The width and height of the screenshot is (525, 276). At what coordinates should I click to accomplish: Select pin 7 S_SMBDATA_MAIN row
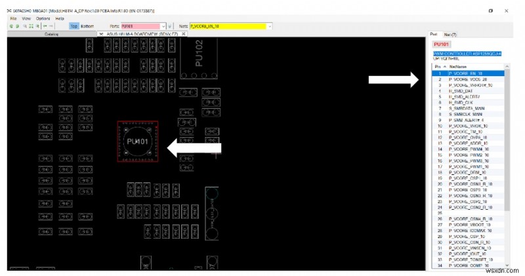coord(468,108)
